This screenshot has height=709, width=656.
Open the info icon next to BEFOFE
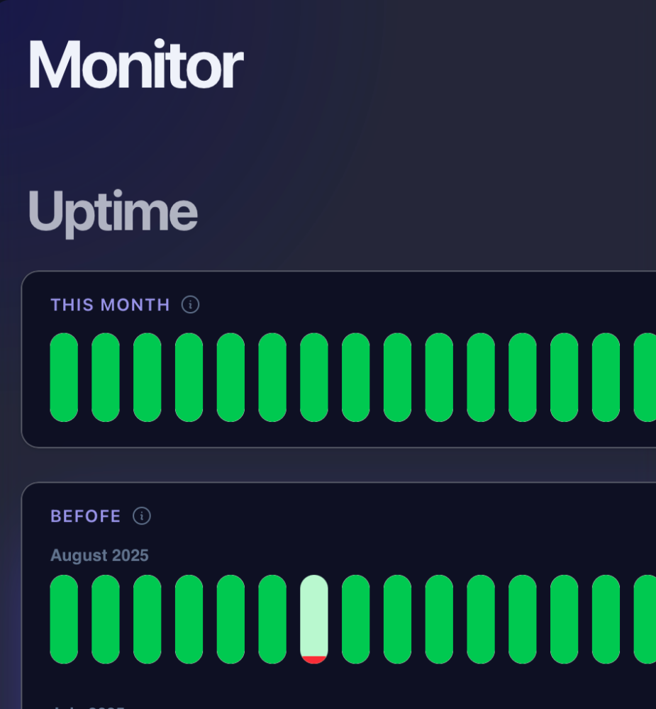(141, 516)
